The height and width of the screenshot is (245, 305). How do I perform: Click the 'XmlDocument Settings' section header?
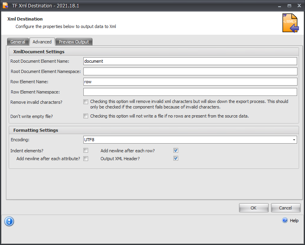pos(39,52)
